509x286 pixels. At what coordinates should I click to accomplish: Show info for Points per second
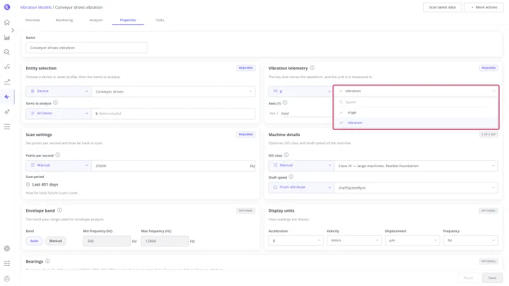coord(58,155)
